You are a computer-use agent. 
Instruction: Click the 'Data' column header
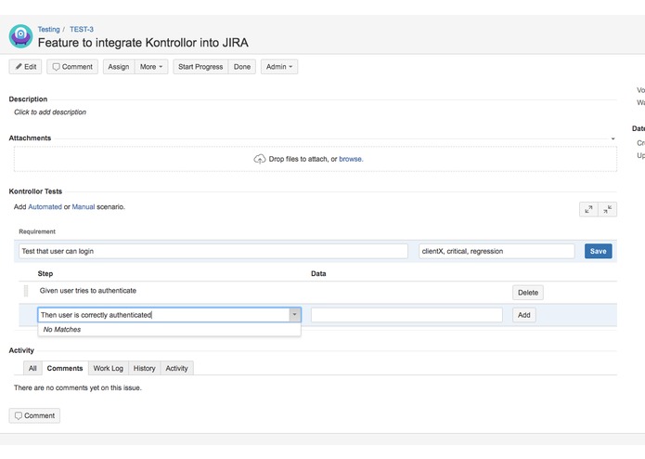pyautogui.click(x=318, y=274)
